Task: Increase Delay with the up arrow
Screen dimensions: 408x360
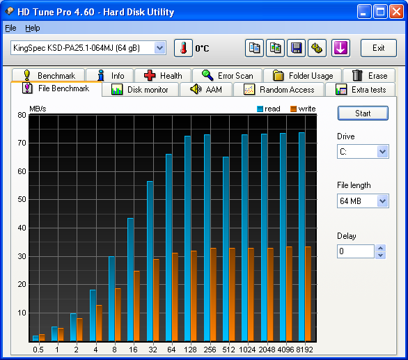Action: 380,248
